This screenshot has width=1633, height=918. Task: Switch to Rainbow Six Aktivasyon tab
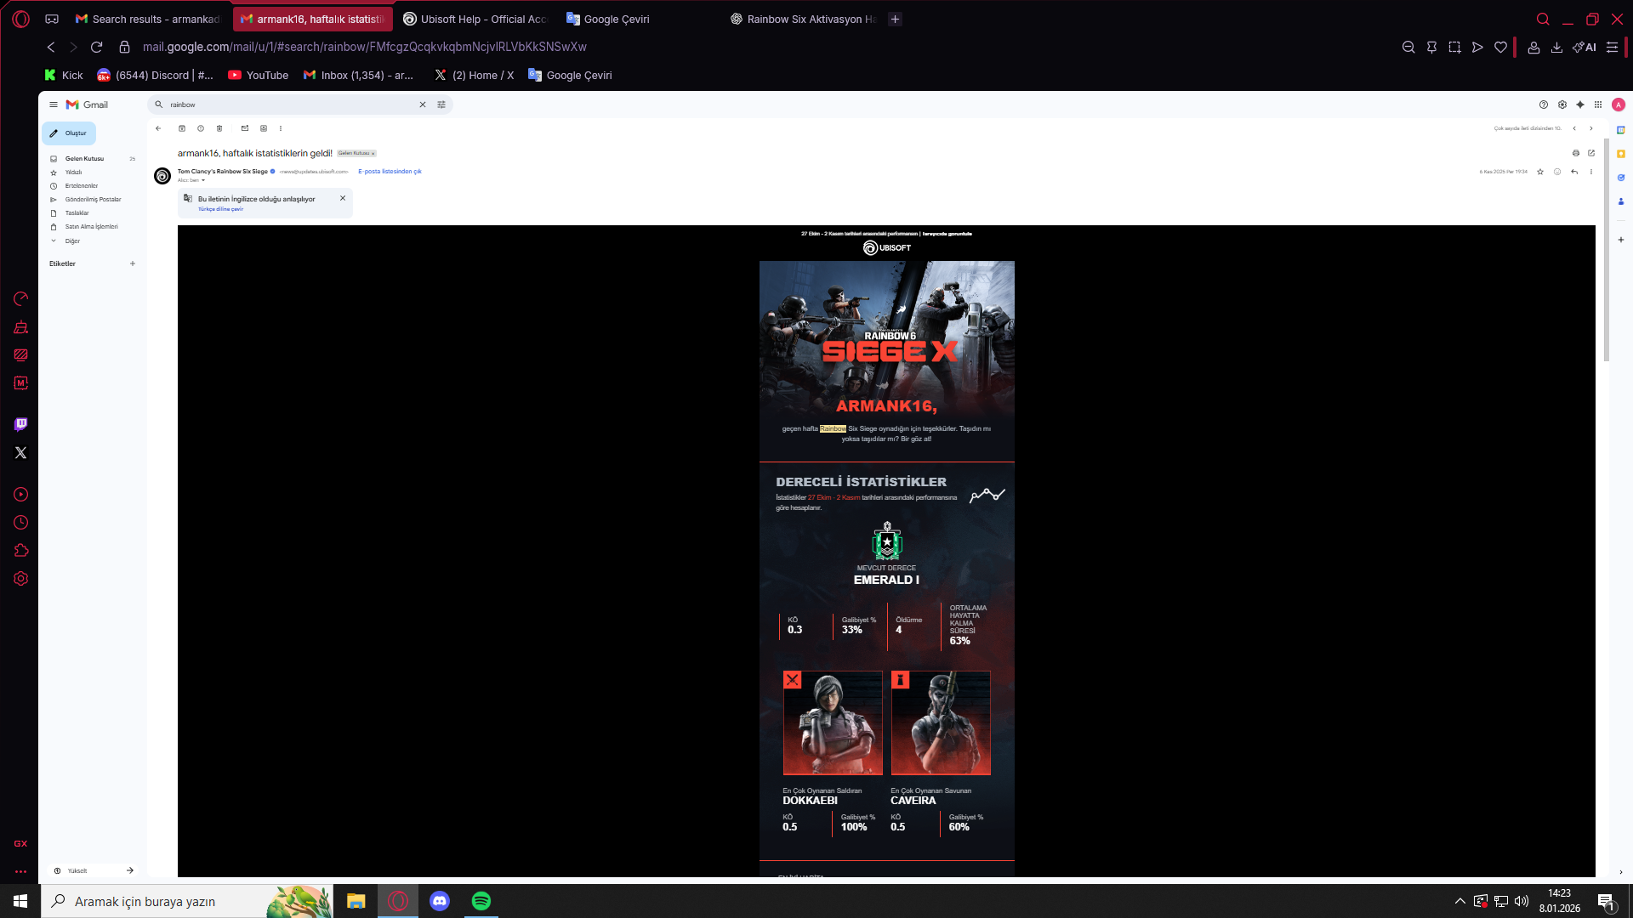pos(803,19)
